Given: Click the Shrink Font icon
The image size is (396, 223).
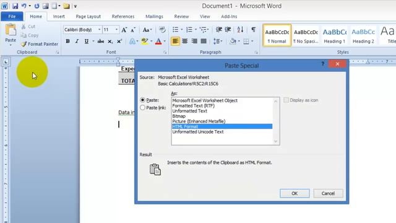Looking at the screenshot, I should (133, 30).
